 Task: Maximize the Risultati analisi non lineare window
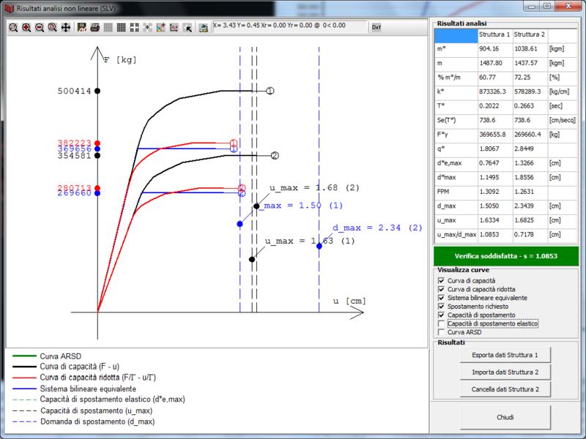pyautogui.click(x=547, y=7)
